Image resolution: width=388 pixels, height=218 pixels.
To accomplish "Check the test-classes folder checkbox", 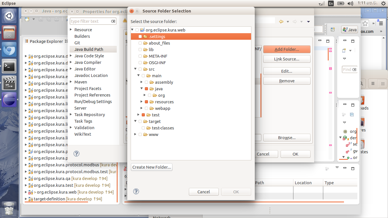I will (x=143, y=128).
